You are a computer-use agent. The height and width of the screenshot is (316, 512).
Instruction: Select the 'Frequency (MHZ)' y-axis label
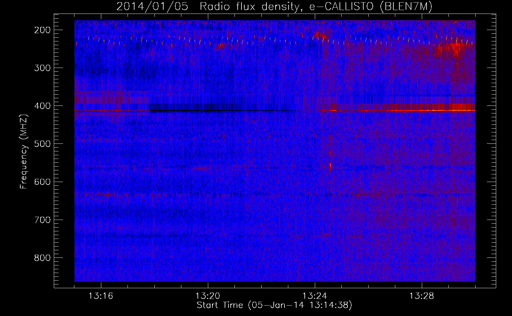tap(24, 152)
